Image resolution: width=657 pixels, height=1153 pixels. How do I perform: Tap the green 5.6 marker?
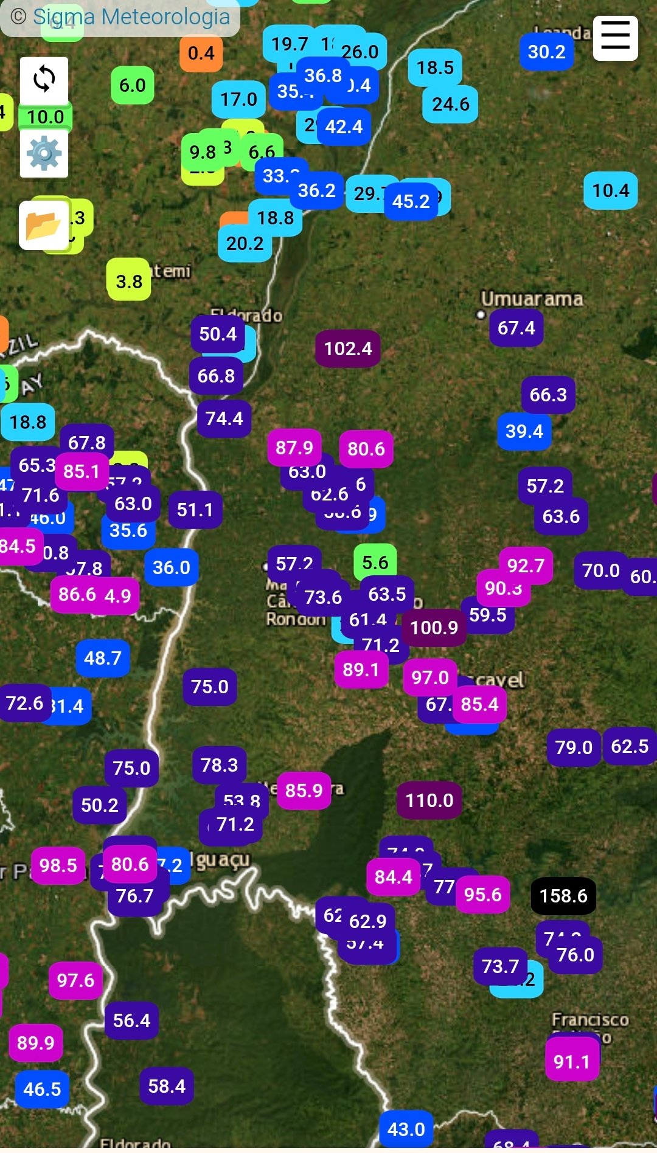tap(375, 563)
